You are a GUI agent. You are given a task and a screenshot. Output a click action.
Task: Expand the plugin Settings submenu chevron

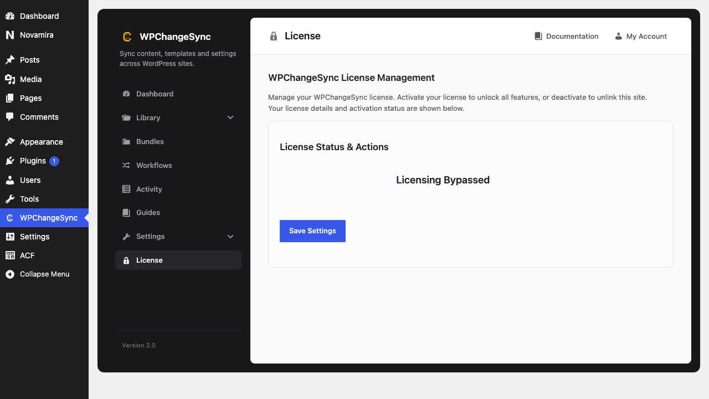tap(230, 236)
